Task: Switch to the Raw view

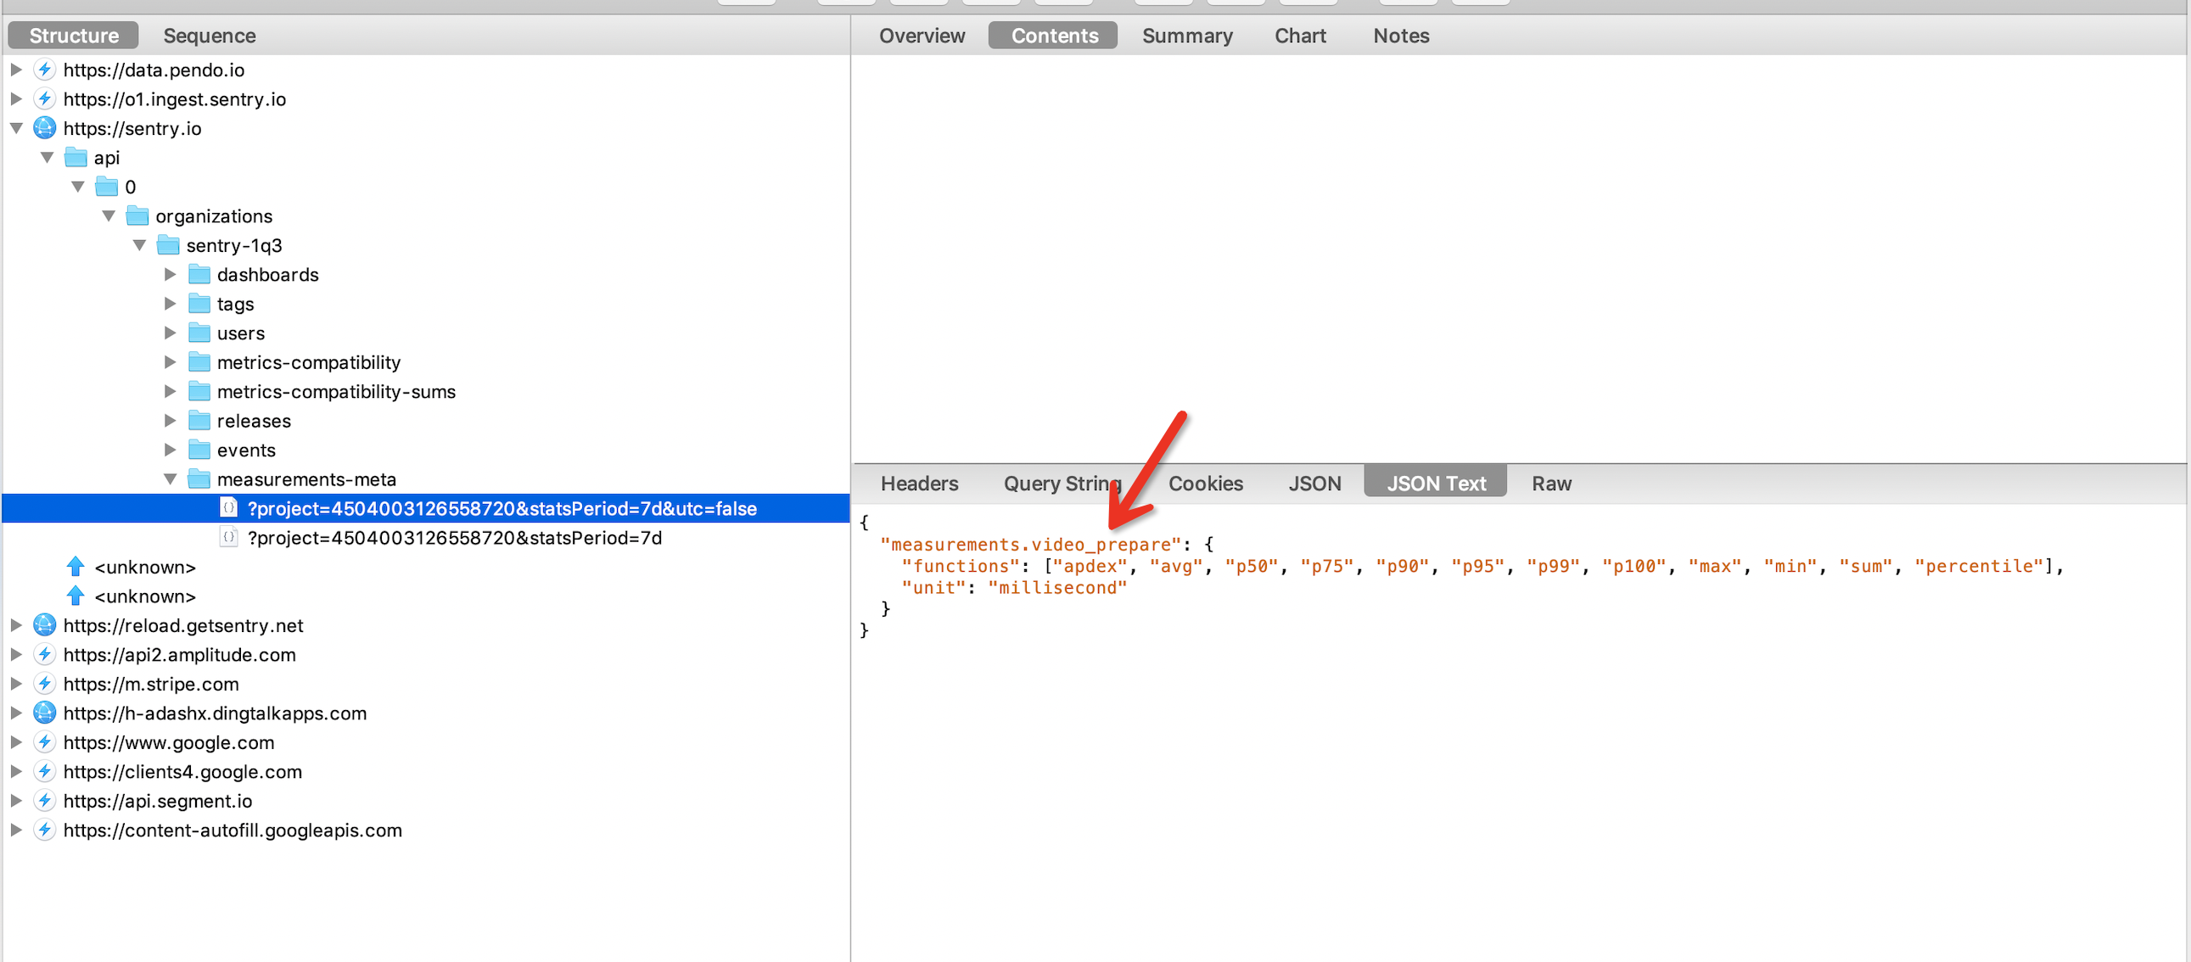Action: (x=1551, y=483)
